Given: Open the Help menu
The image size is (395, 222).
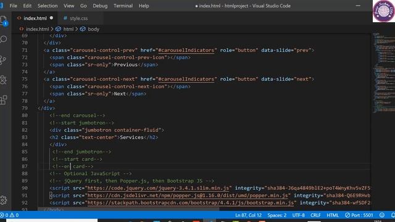Looking at the screenshot, I should click(x=144, y=6).
